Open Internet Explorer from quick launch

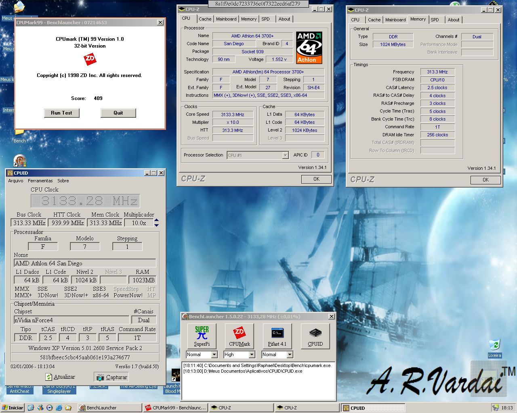coord(59,408)
